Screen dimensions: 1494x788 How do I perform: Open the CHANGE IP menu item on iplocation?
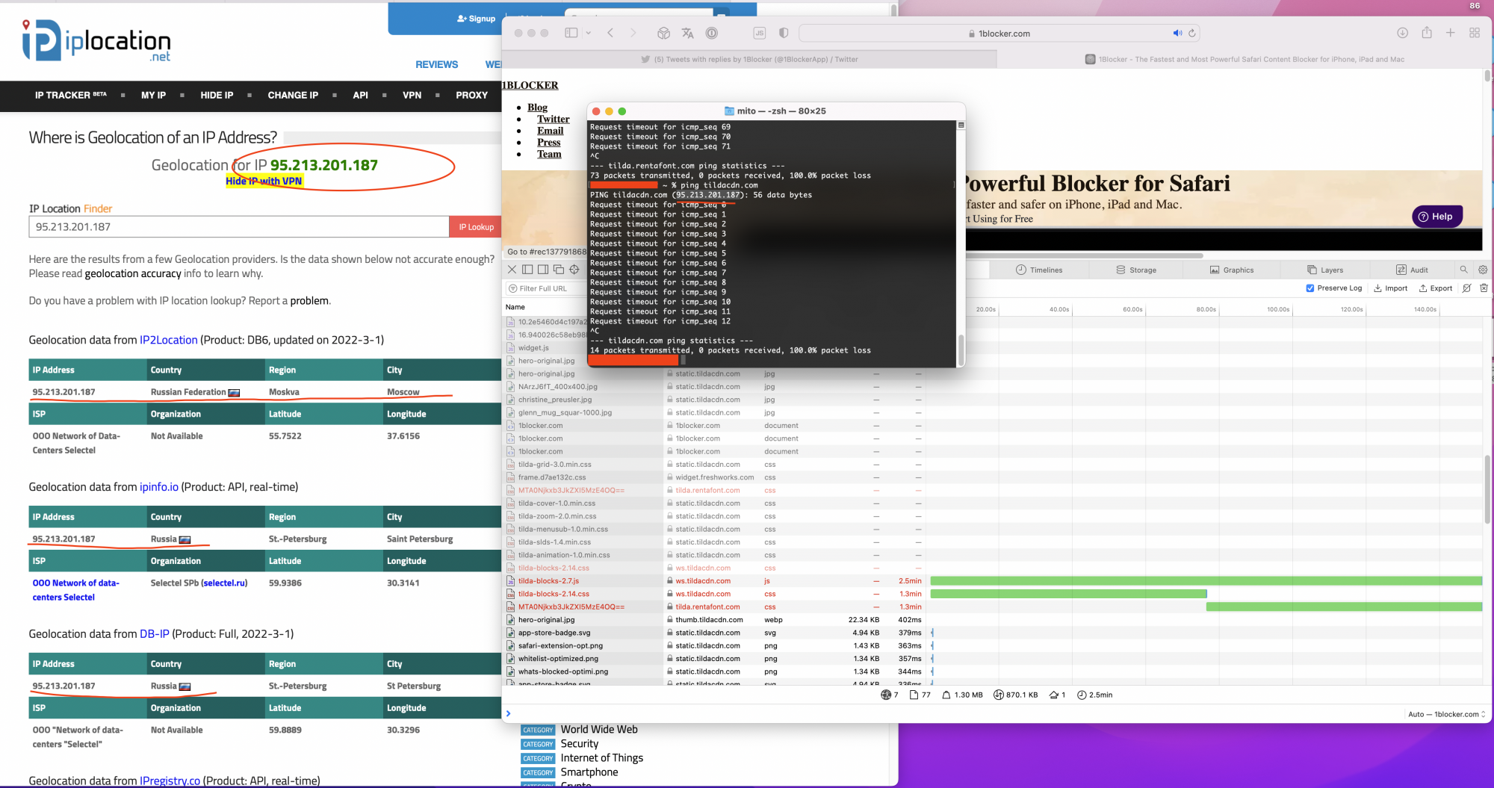pos(293,95)
